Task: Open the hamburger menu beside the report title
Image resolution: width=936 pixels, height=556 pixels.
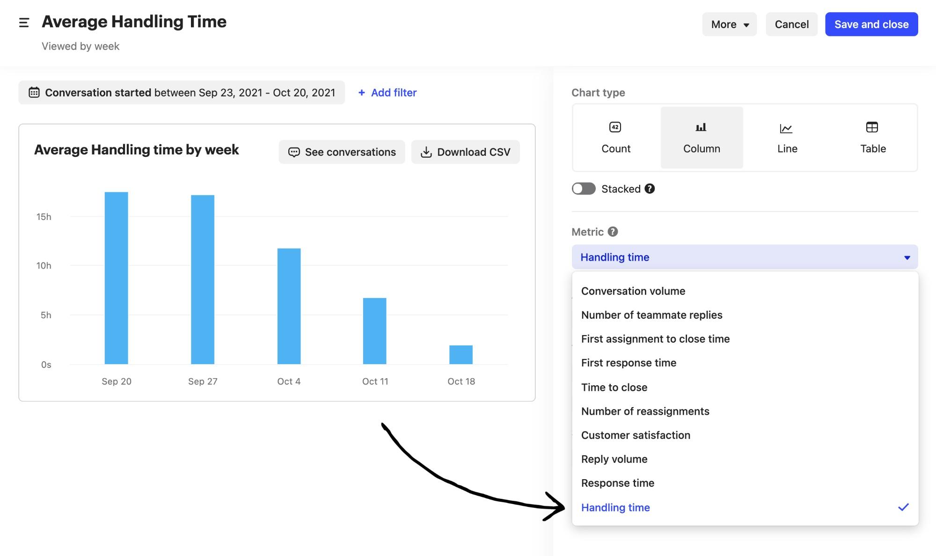Action: point(24,22)
